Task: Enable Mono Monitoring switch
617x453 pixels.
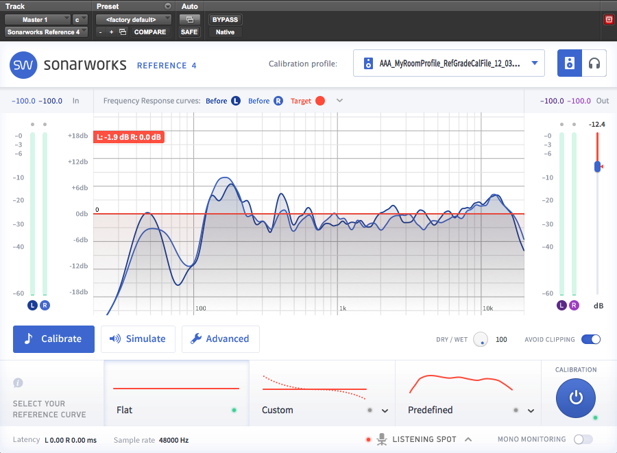Action: [583, 439]
